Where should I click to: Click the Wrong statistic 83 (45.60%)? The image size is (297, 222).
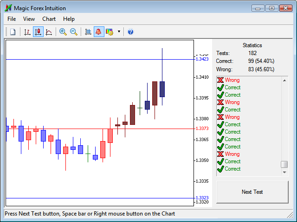point(261,69)
